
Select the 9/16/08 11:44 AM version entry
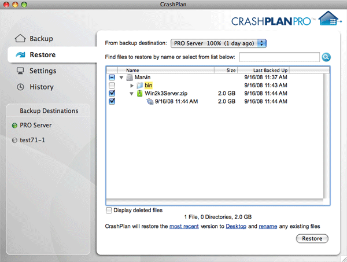click(176, 101)
